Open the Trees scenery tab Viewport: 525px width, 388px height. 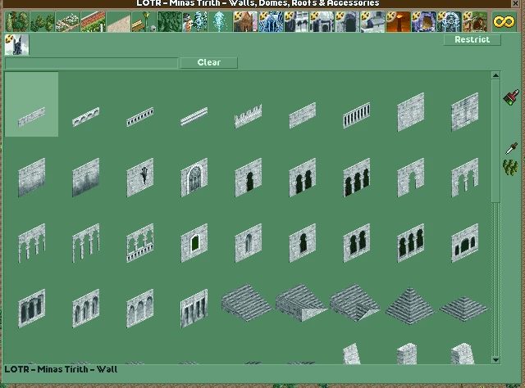tap(17, 21)
